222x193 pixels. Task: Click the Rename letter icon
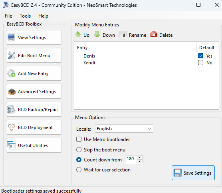(x=123, y=34)
